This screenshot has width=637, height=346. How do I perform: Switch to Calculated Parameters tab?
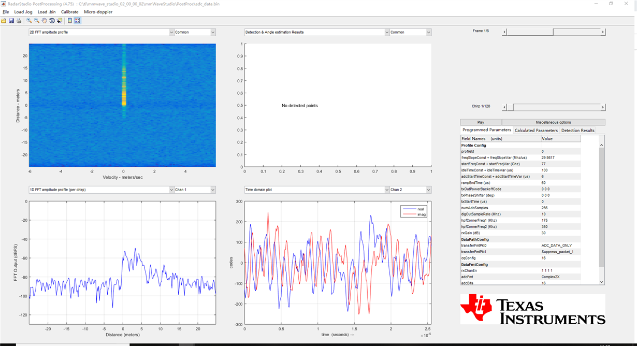point(536,130)
